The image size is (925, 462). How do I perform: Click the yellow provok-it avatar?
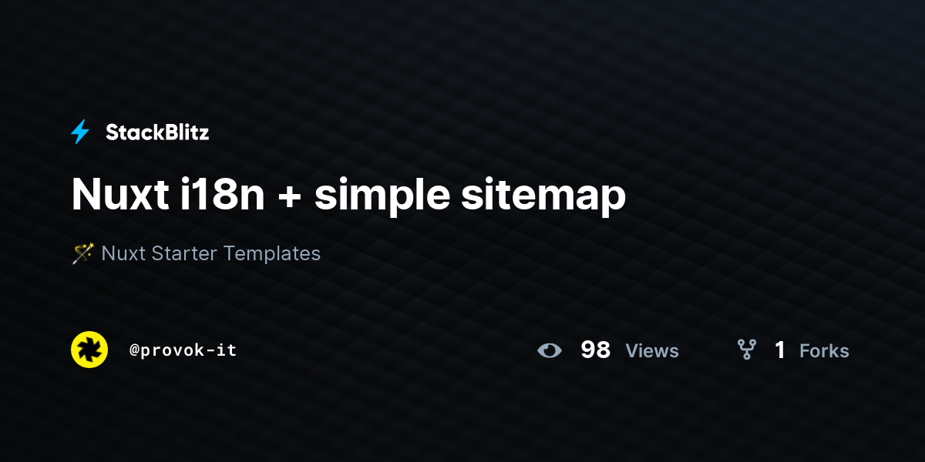(89, 350)
